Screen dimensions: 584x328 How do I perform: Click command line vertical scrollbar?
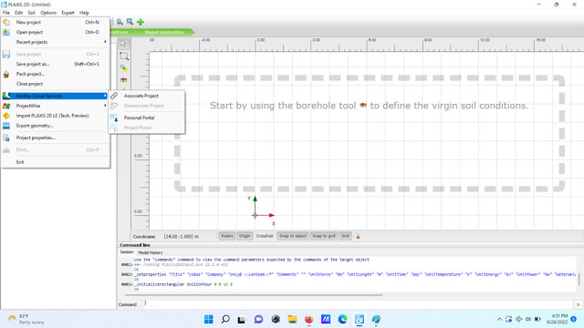click(x=579, y=279)
